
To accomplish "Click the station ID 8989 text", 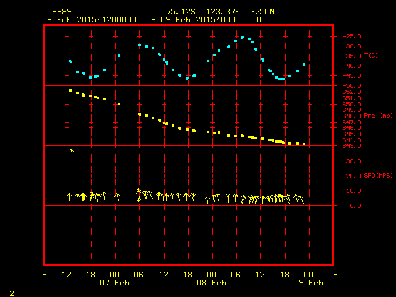I will coord(62,12).
